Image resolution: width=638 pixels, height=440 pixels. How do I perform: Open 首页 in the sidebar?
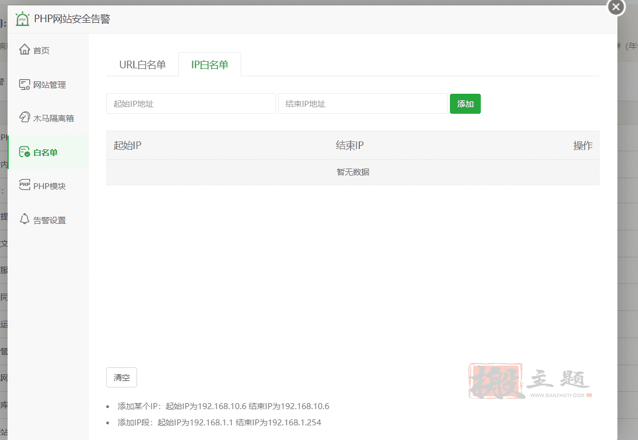click(x=48, y=50)
